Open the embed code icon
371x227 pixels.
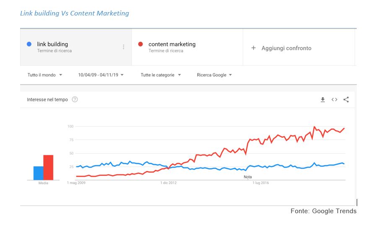(x=335, y=100)
